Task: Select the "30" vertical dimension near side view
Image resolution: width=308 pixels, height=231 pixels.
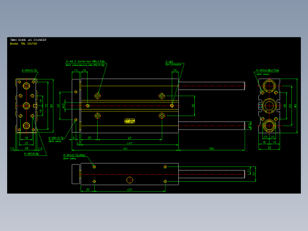Action: point(193,105)
